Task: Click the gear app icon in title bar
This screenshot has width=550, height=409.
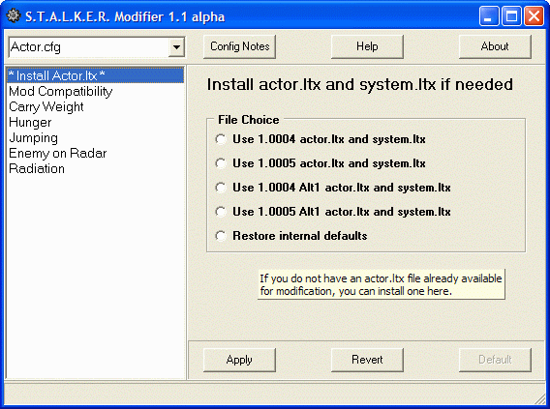Action: [14, 15]
